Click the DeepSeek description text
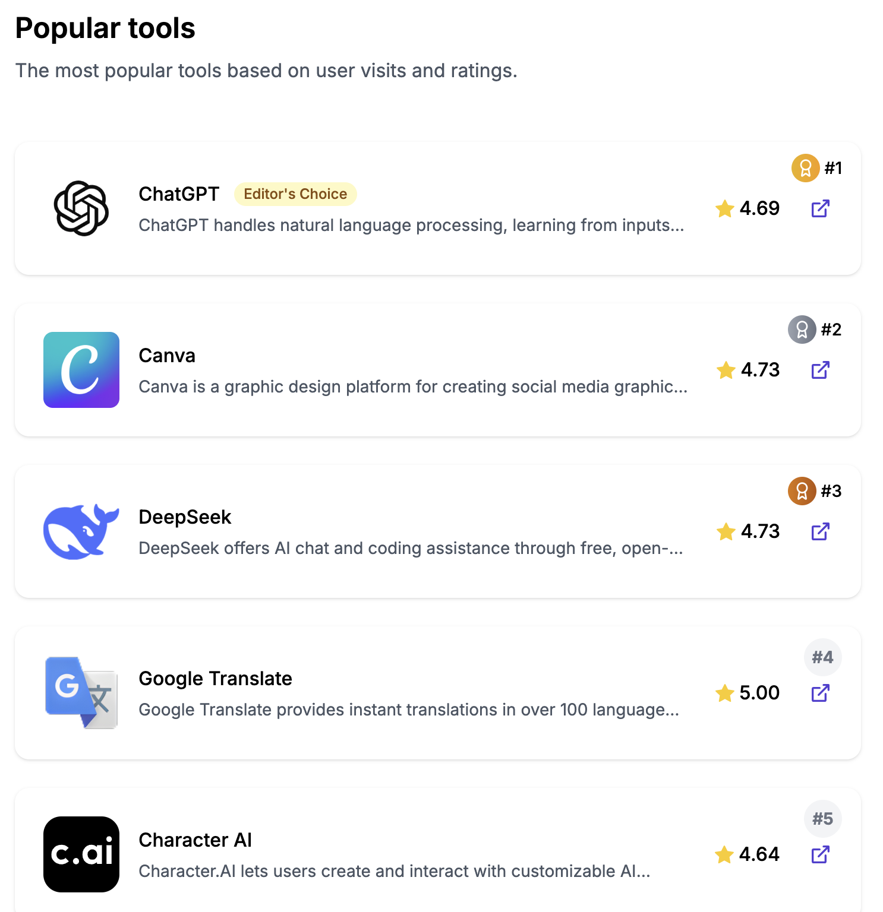This screenshot has width=883, height=912. pos(410,548)
